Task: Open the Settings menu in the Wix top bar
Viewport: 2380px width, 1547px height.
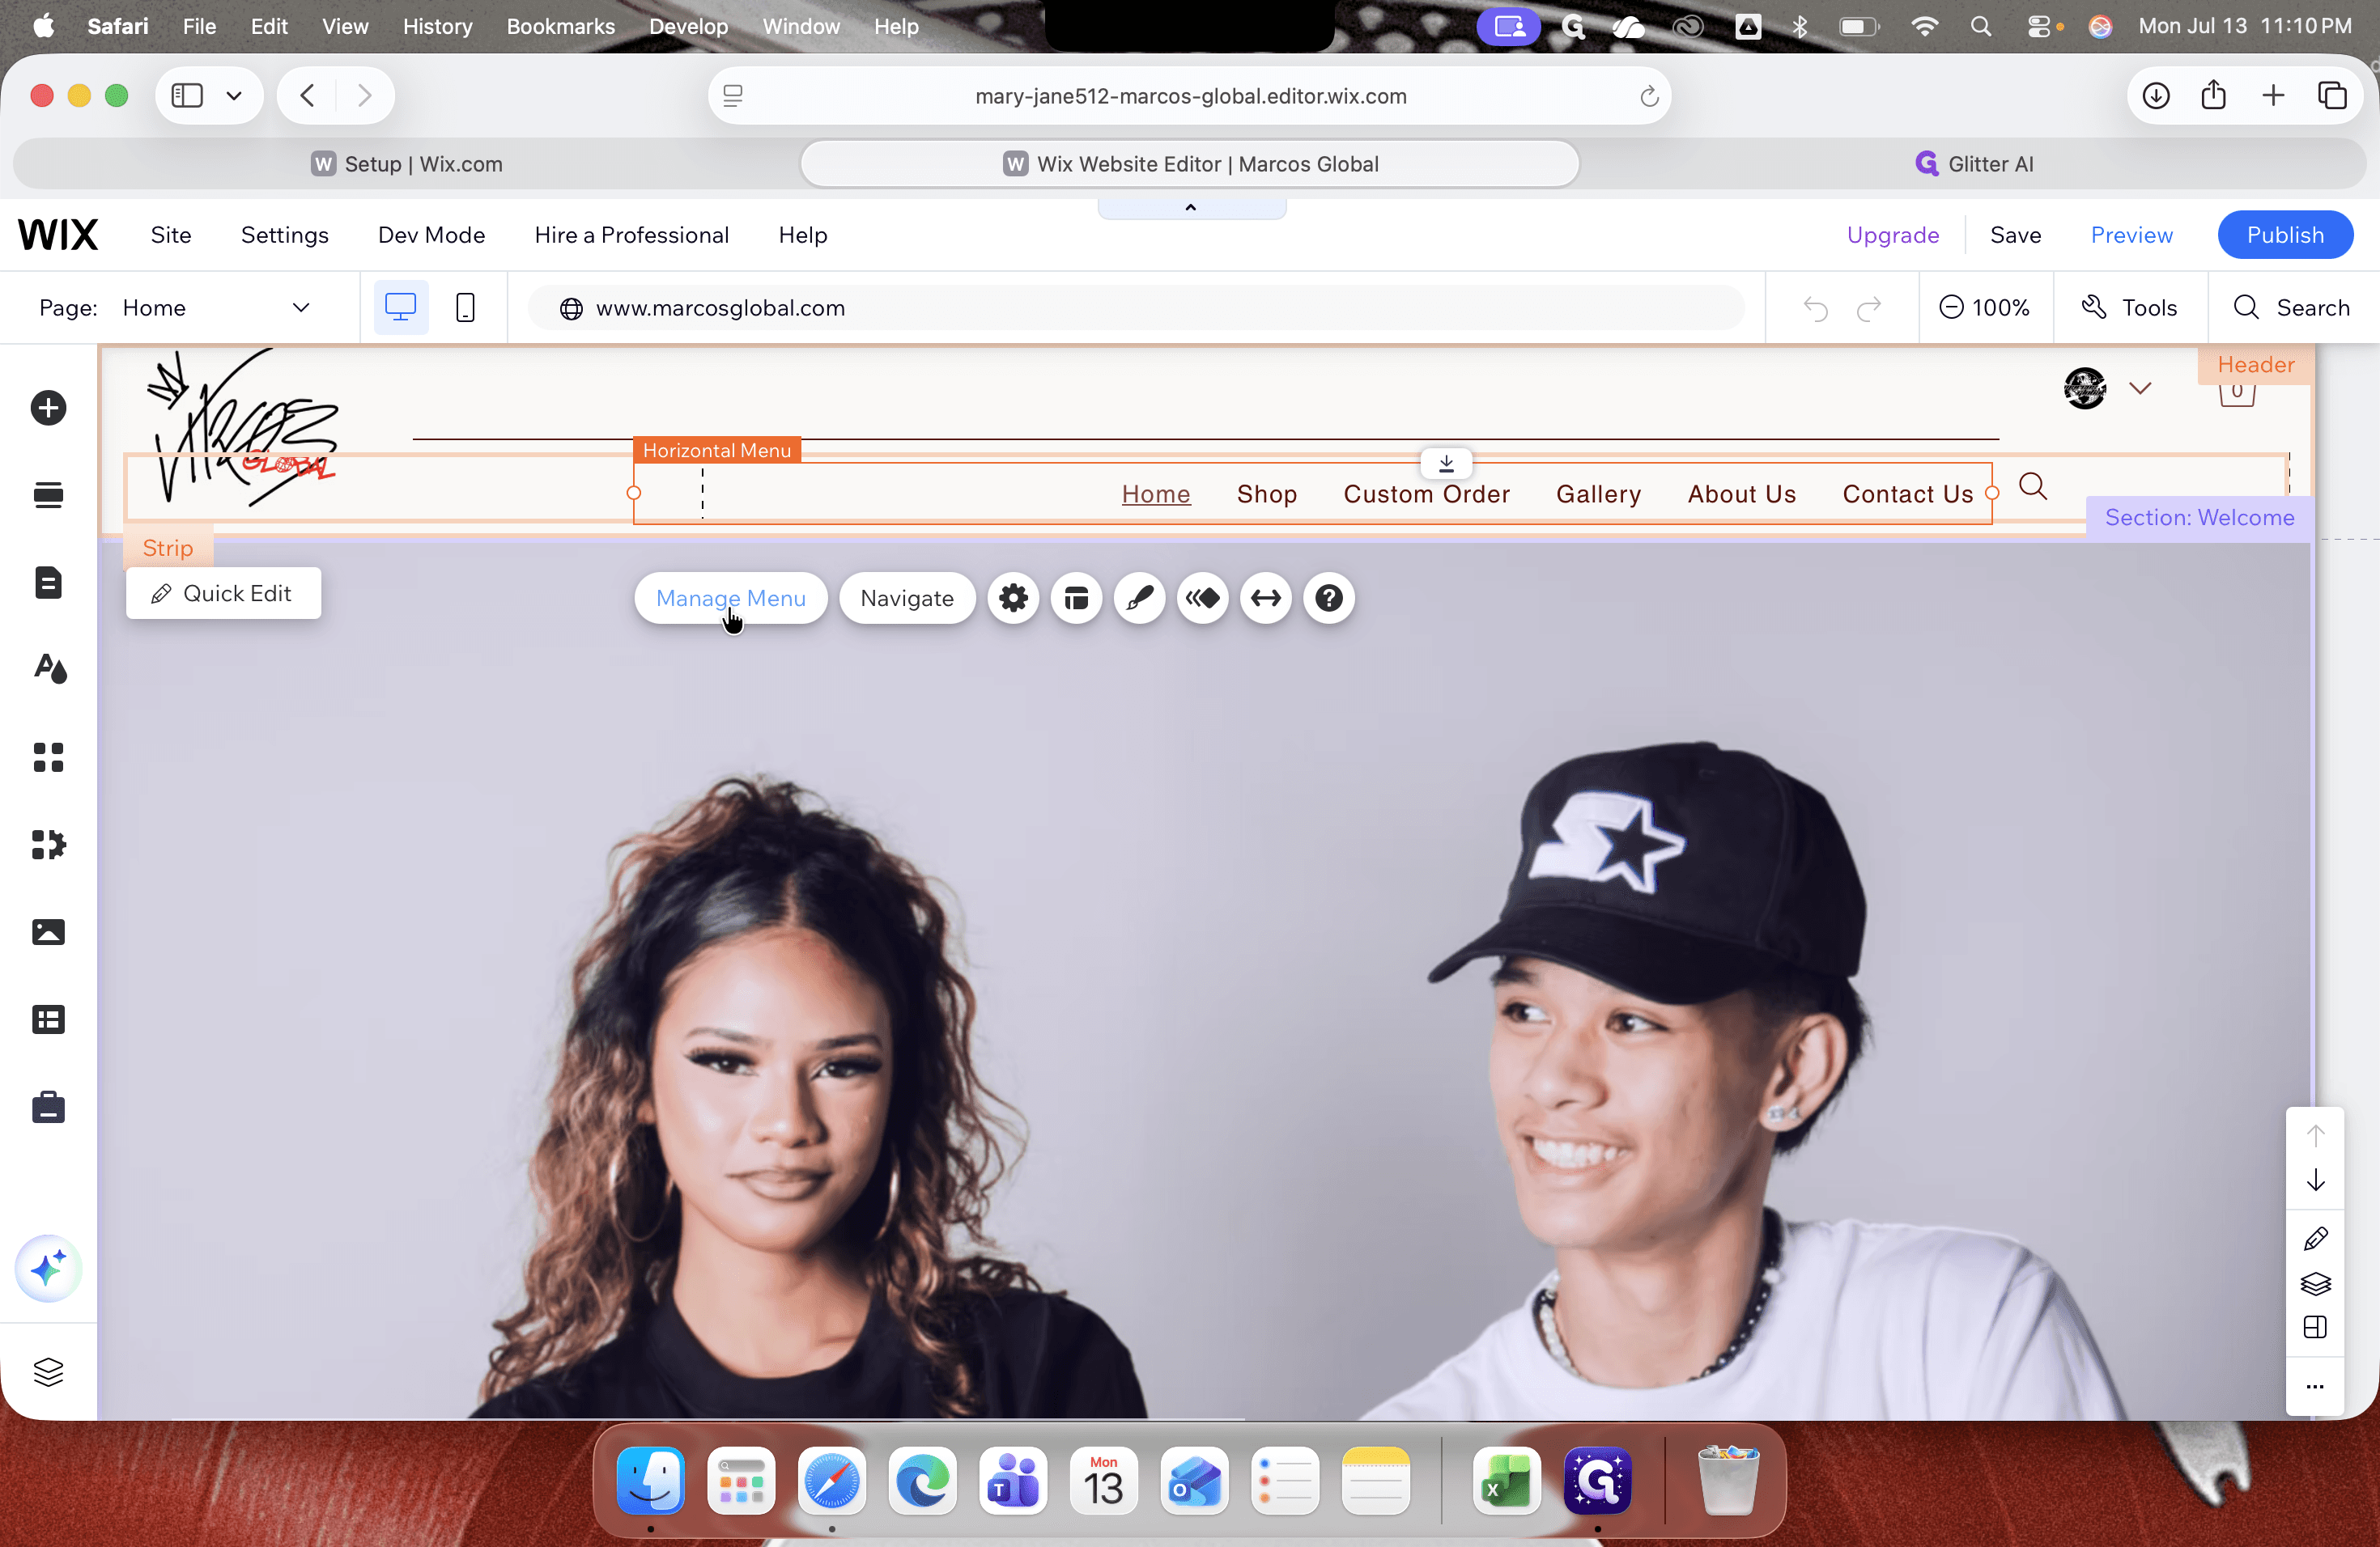Action: click(x=284, y=235)
